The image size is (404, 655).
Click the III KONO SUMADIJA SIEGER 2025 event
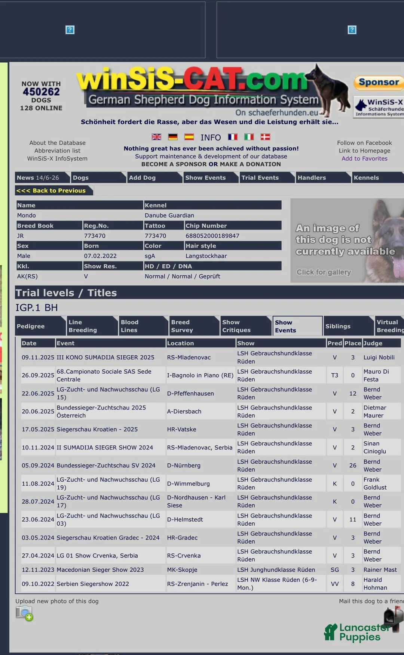coord(105,357)
